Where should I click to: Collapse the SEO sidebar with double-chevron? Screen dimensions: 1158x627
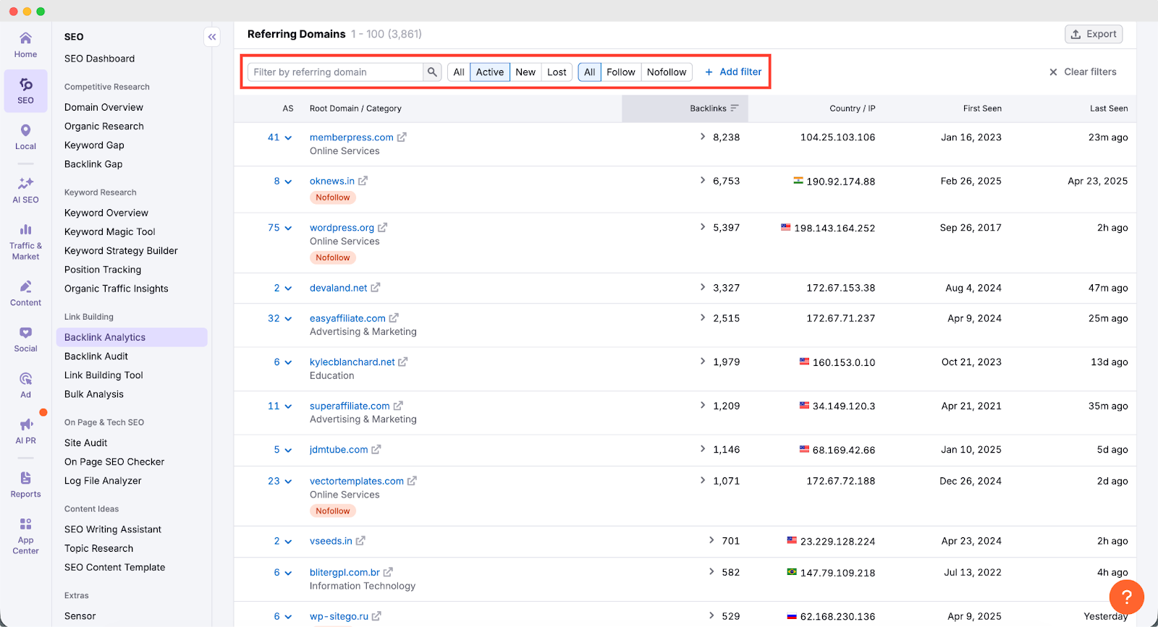pyautogui.click(x=212, y=37)
